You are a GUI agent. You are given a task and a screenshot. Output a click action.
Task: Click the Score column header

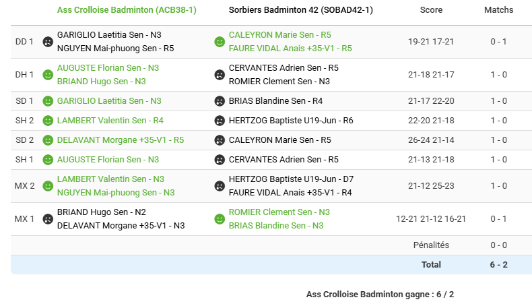tap(431, 10)
